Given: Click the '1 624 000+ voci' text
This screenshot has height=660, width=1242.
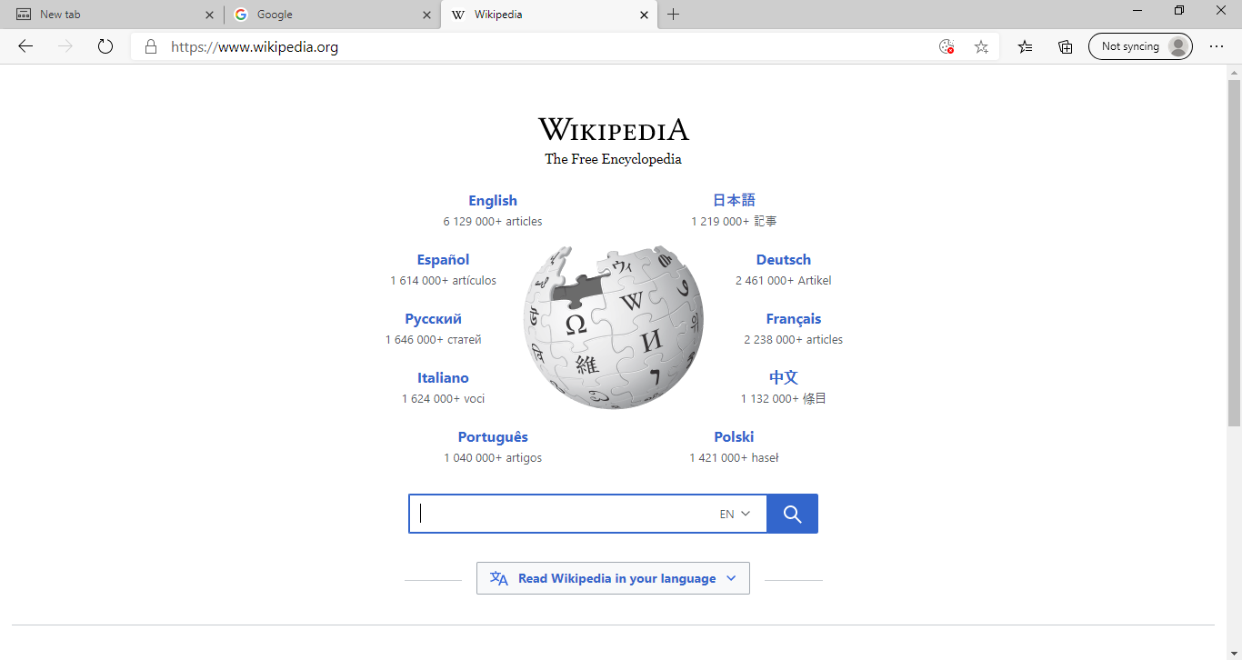Looking at the screenshot, I should click(x=444, y=399).
